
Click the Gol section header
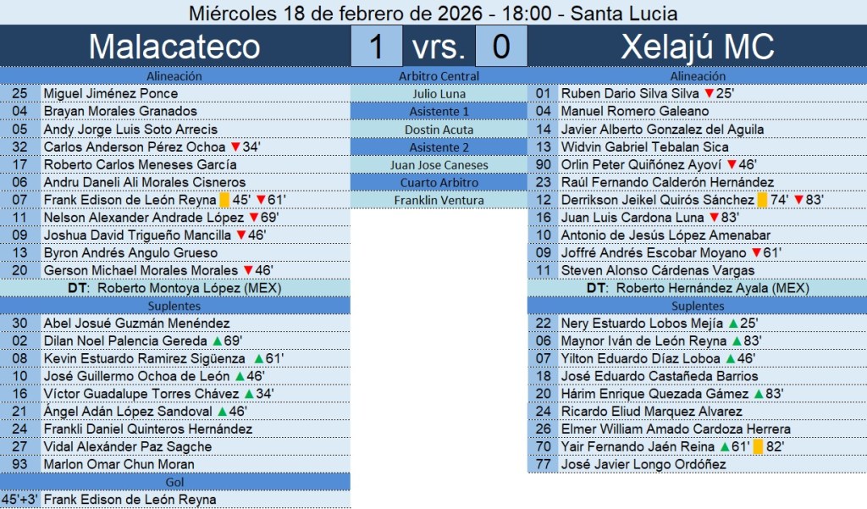tap(174, 482)
